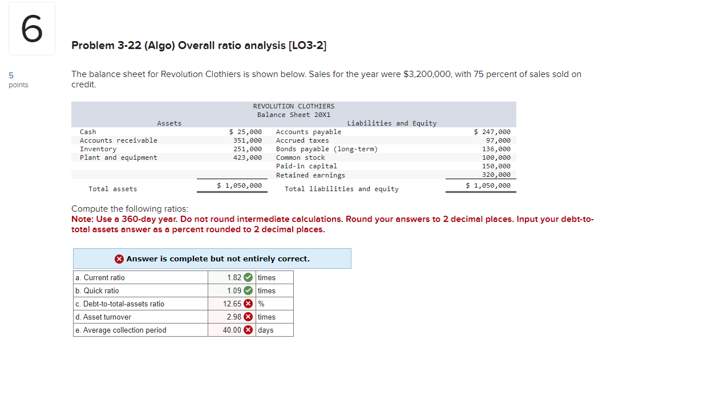Click the Total assets value $ 1,050,000
This screenshot has height=408, width=724.
tap(239, 185)
